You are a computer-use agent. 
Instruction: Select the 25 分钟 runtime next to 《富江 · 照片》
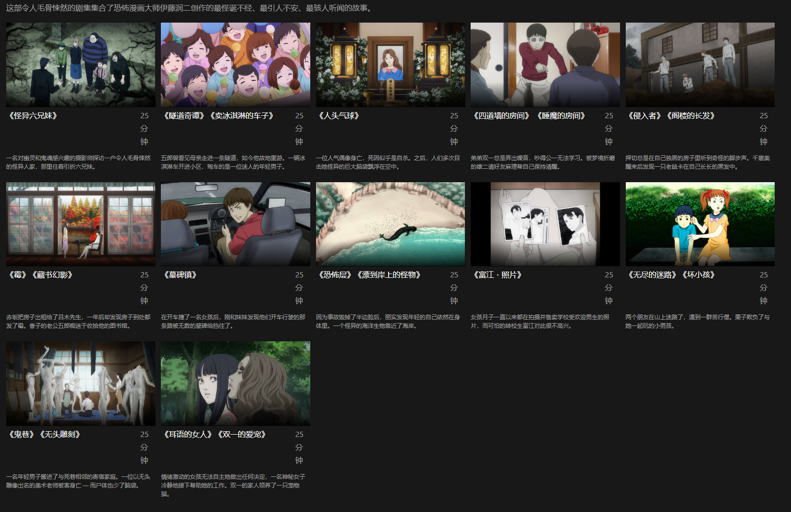pyautogui.click(x=609, y=288)
